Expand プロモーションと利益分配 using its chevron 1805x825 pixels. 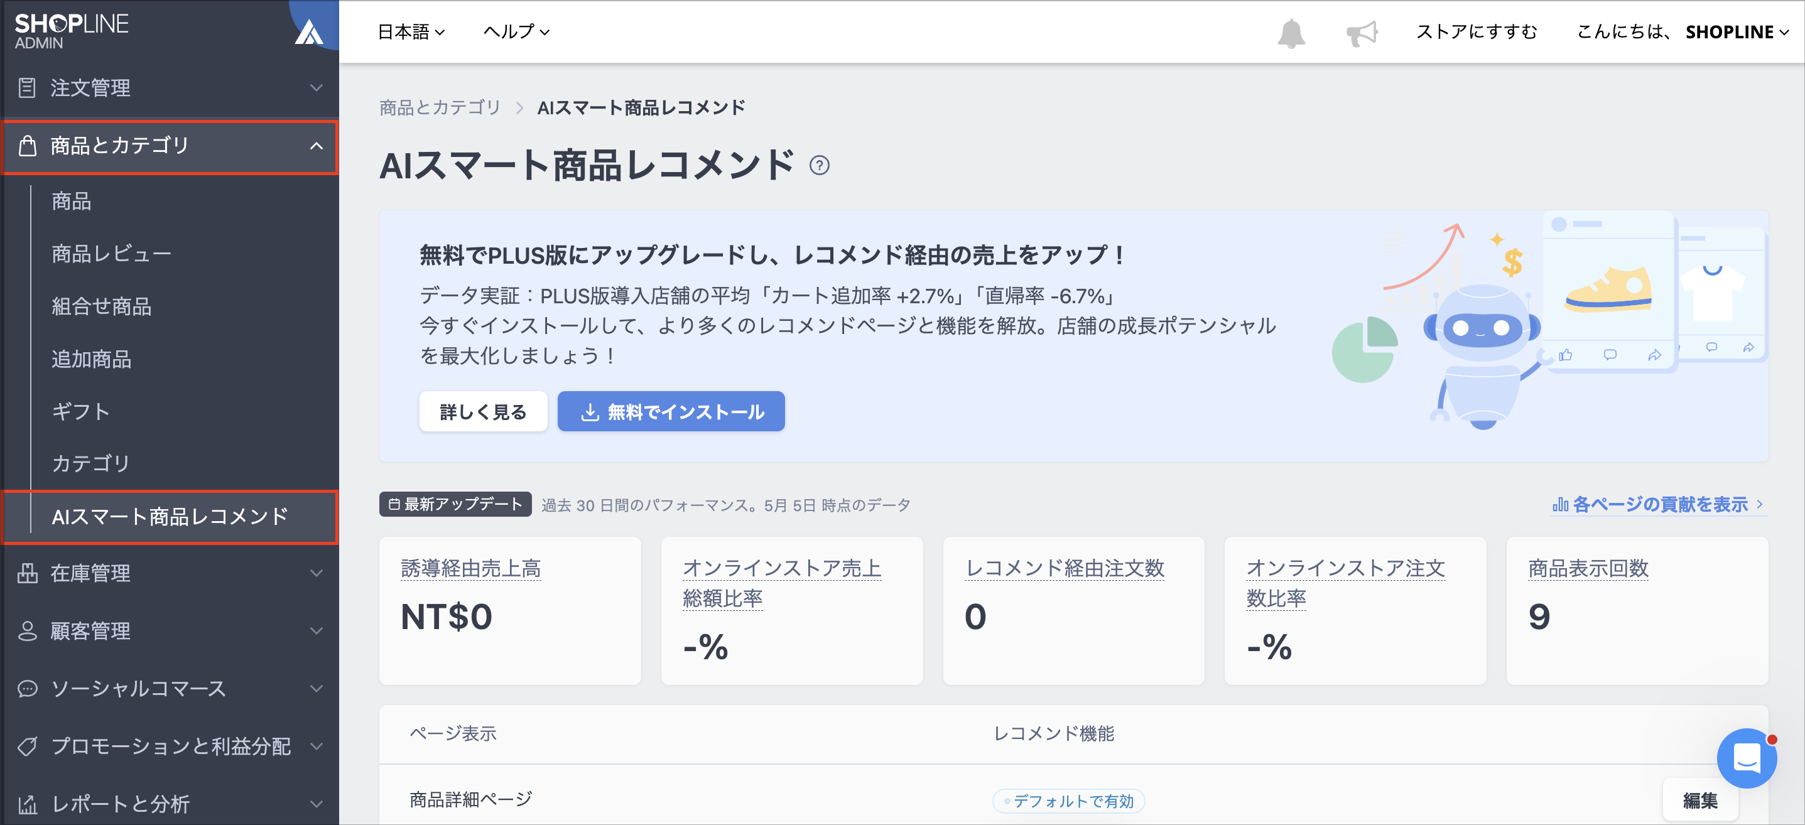317,746
